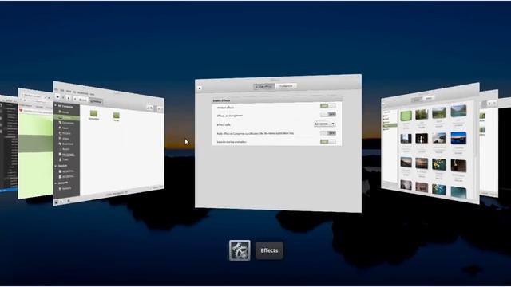This screenshot has height=287, width=511.
Task: Open the View menu in file manager
Action: pyautogui.click(x=69, y=91)
